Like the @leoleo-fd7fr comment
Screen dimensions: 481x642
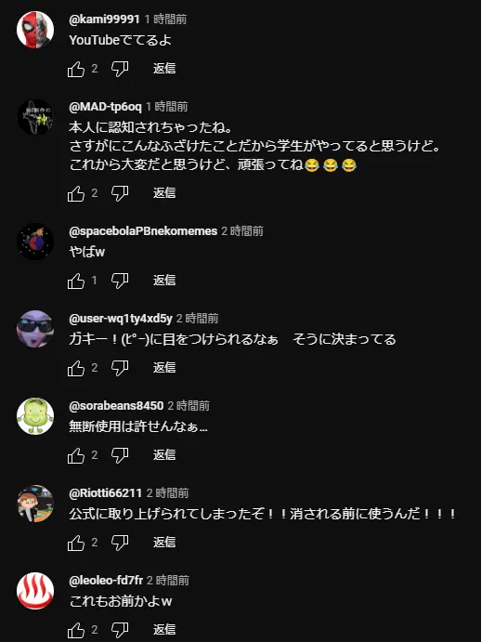pyautogui.click(x=76, y=630)
